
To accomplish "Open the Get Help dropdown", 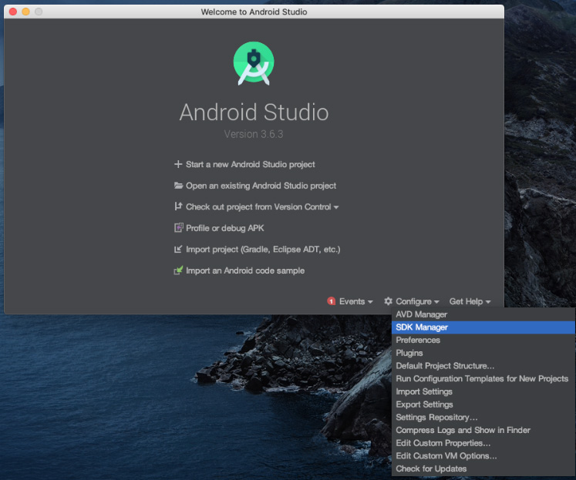I will tap(470, 301).
